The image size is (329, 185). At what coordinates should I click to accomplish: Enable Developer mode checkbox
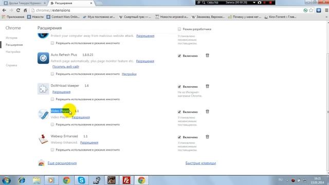(x=179, y=29)
